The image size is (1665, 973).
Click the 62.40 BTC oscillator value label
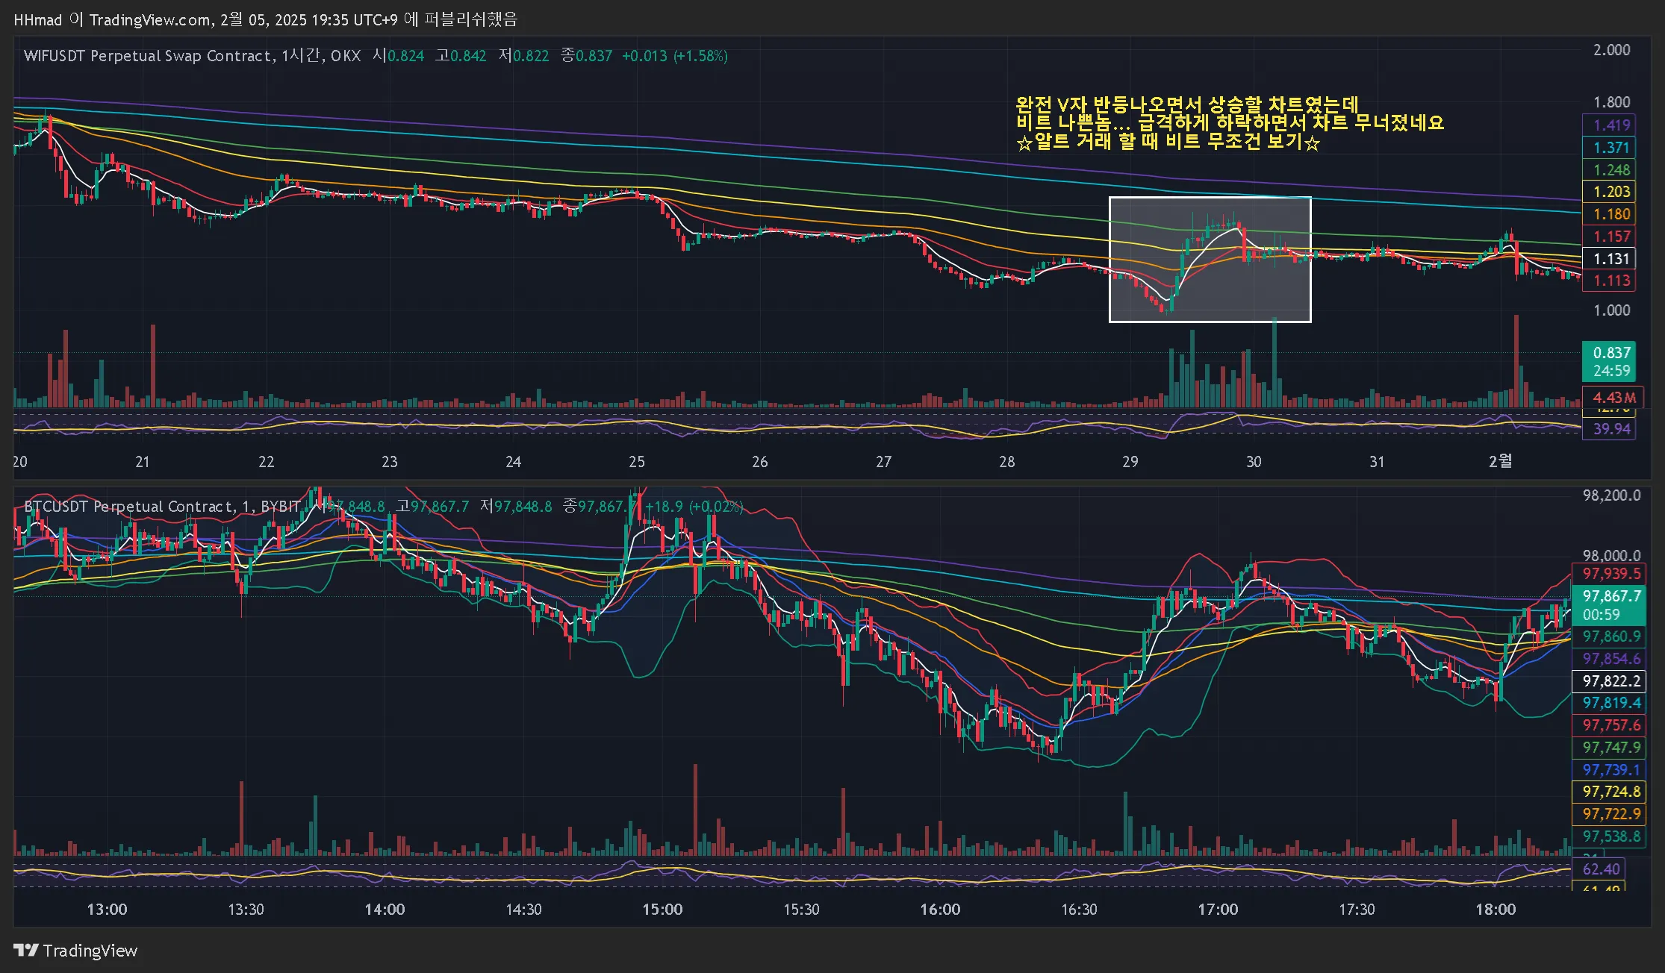click(x=1600, y=869)
